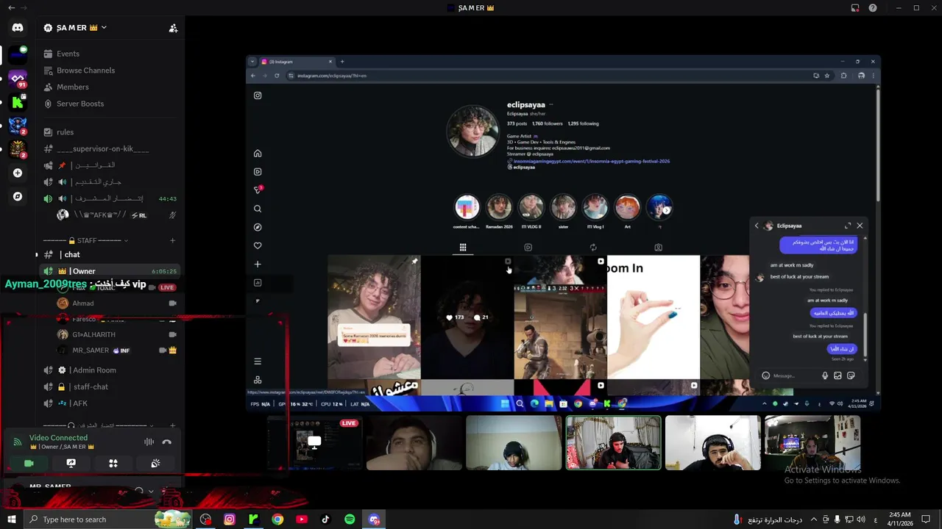Open Instagram More hamburger menu icon
The image size is (942, 529).
[258, 361]
